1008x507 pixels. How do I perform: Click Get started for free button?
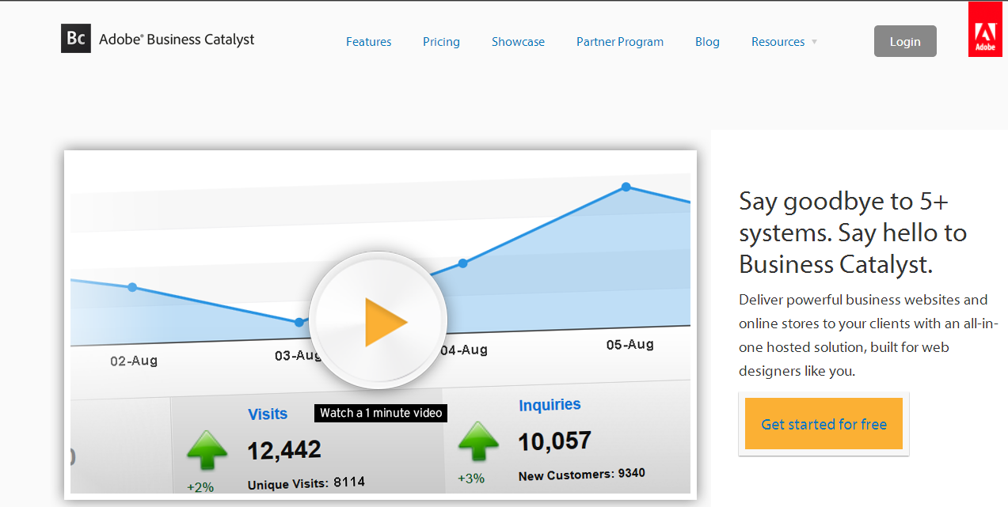click(x=824, y=424)
